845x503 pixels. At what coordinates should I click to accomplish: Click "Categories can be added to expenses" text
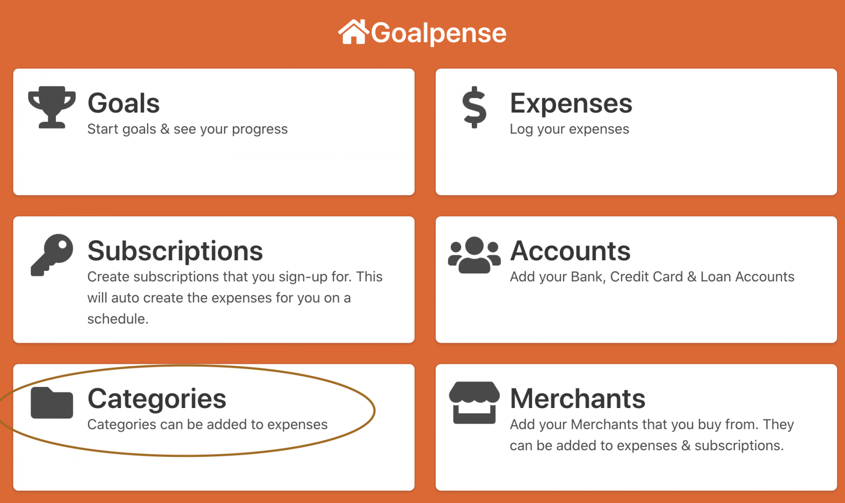click(x=207, y=425)
